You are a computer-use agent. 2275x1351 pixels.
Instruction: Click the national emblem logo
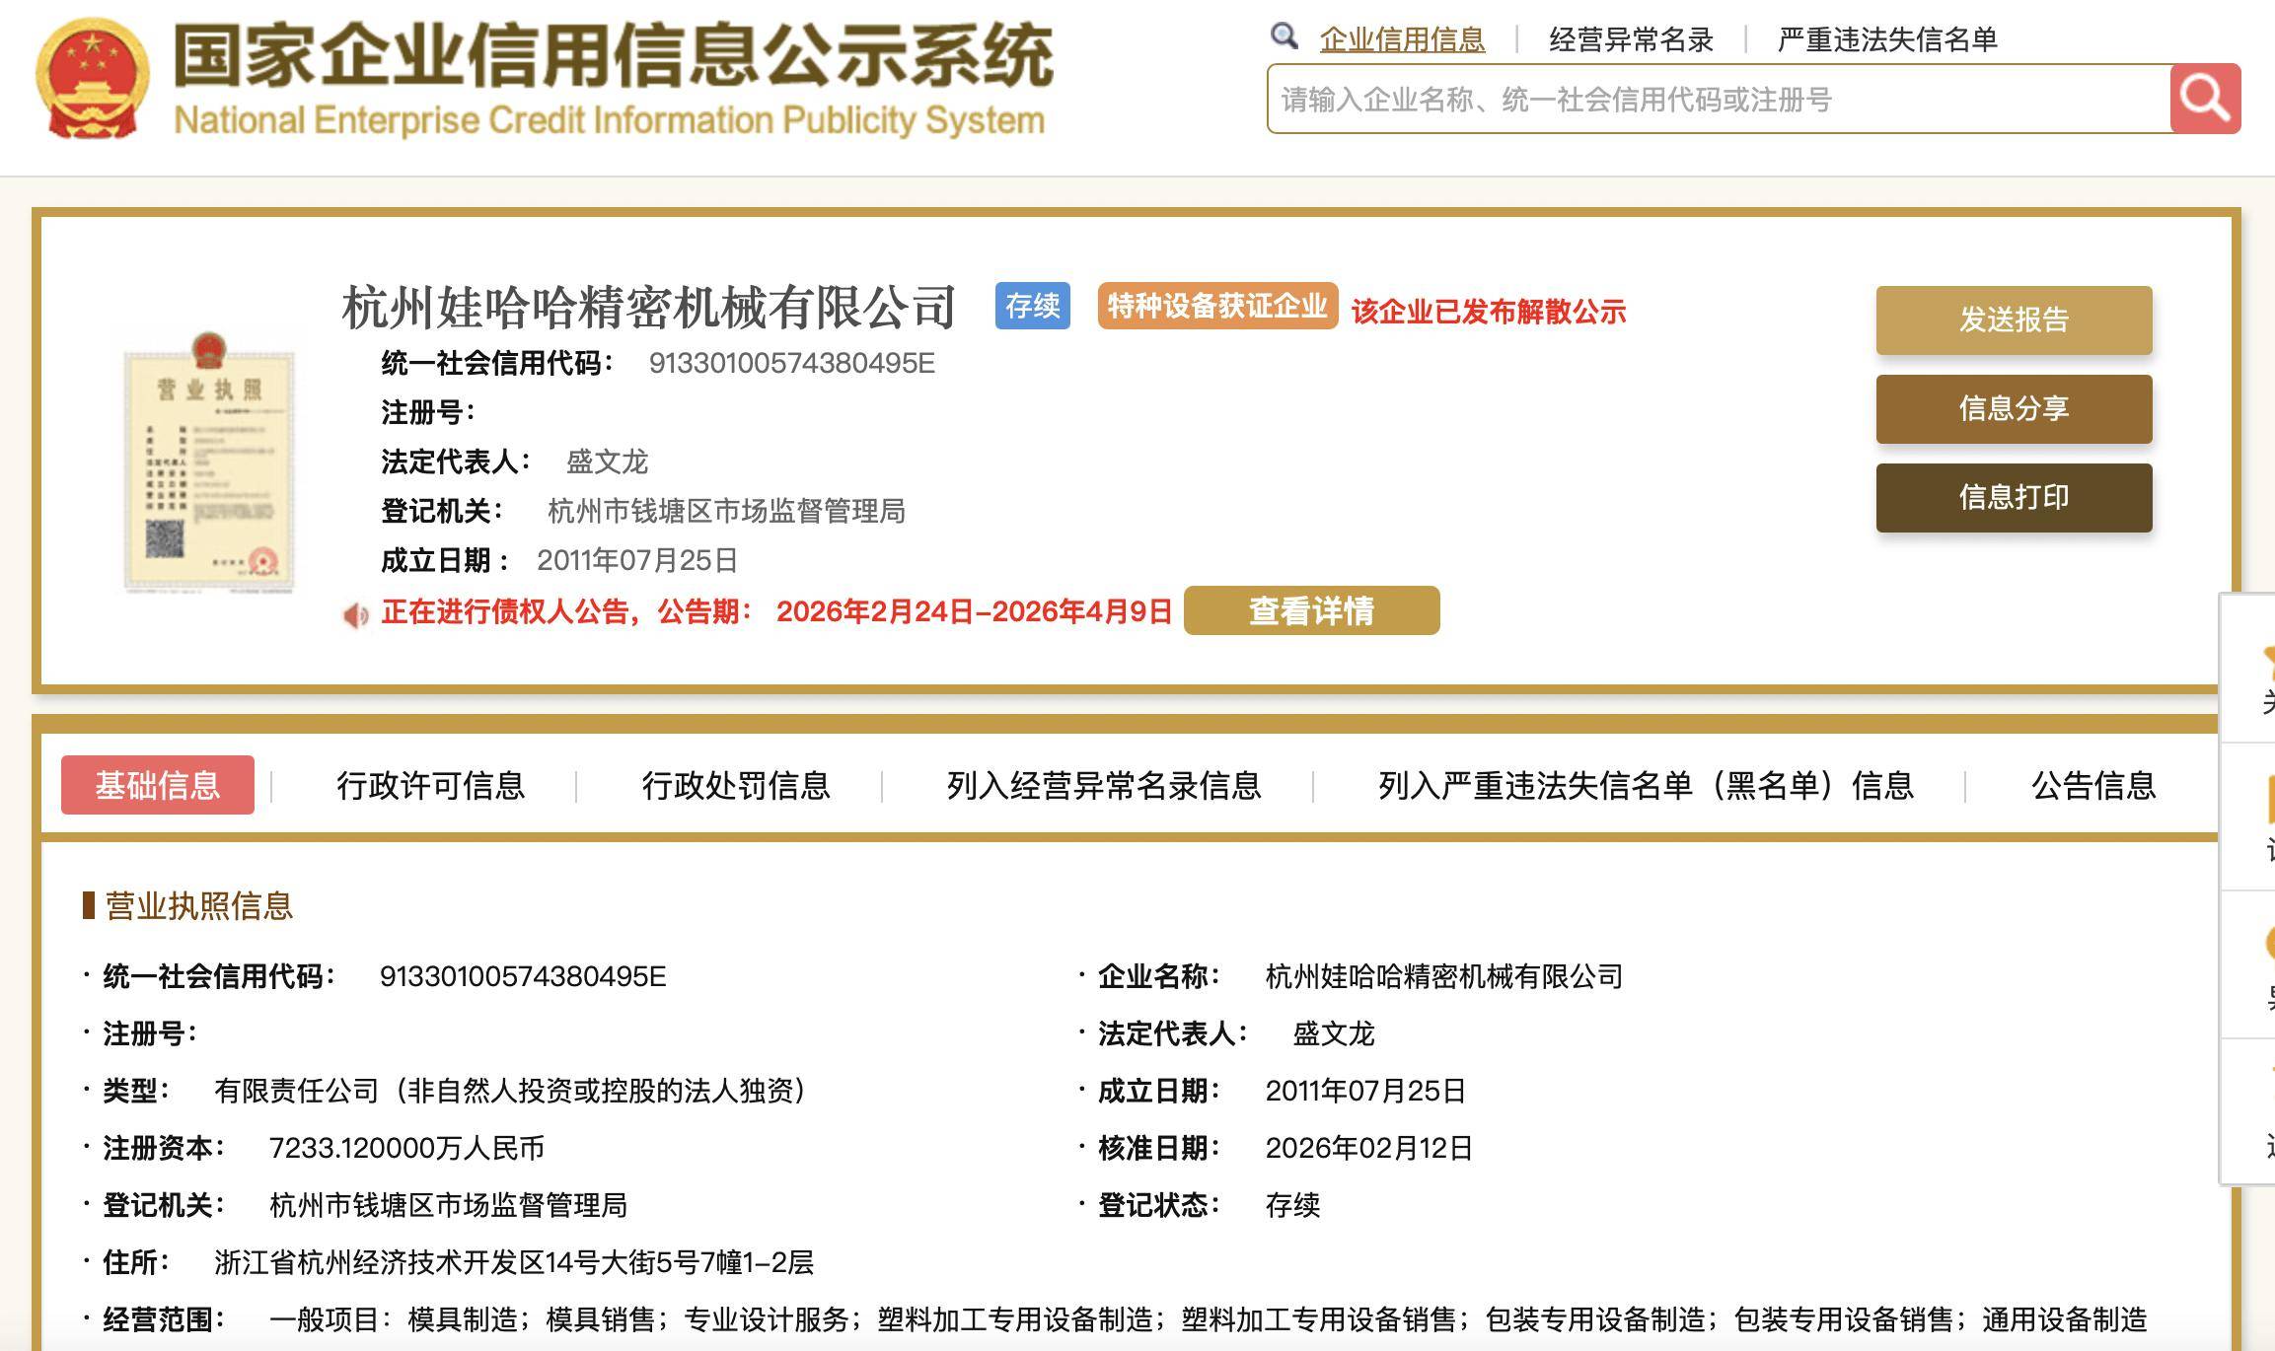click(92, 78)
